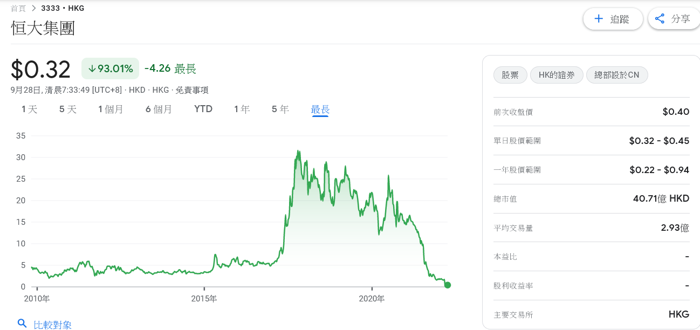Screen dimensions: 700x330
Task: Switch to the 1年 range tab
Action: [x=242, y=109]
